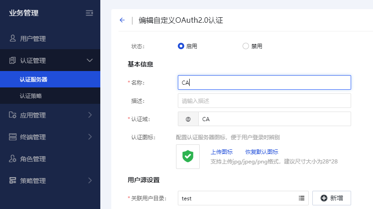Select the 启用 radio button
This screenshot has width=373, height=209.
(181, 46)
